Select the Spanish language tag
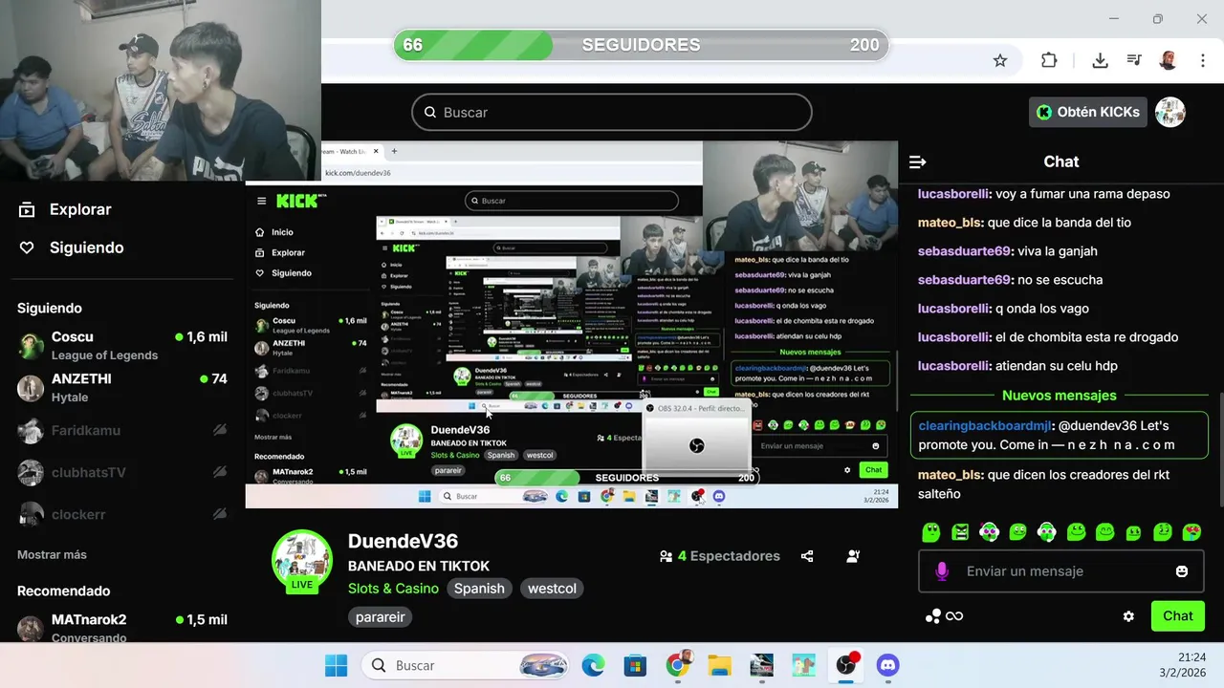Image resolution: width=1224 pixels, height=688 pixels. (x=479, y=589)
